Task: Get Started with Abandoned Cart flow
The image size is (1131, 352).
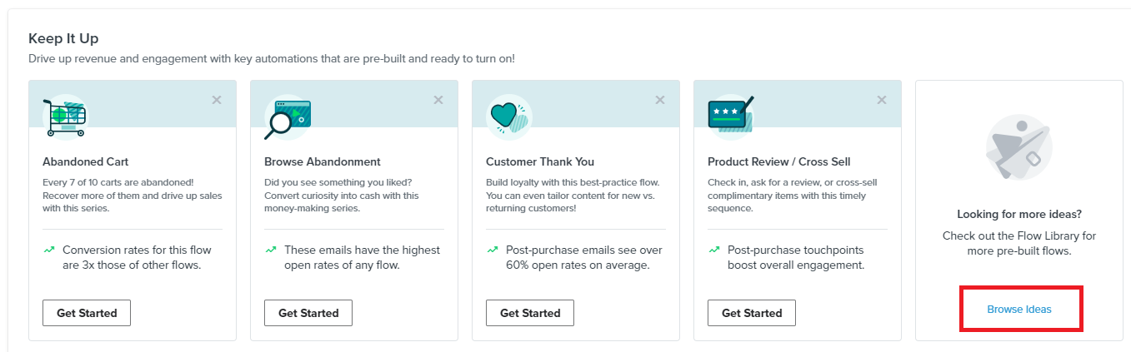Action: [87, 313]
